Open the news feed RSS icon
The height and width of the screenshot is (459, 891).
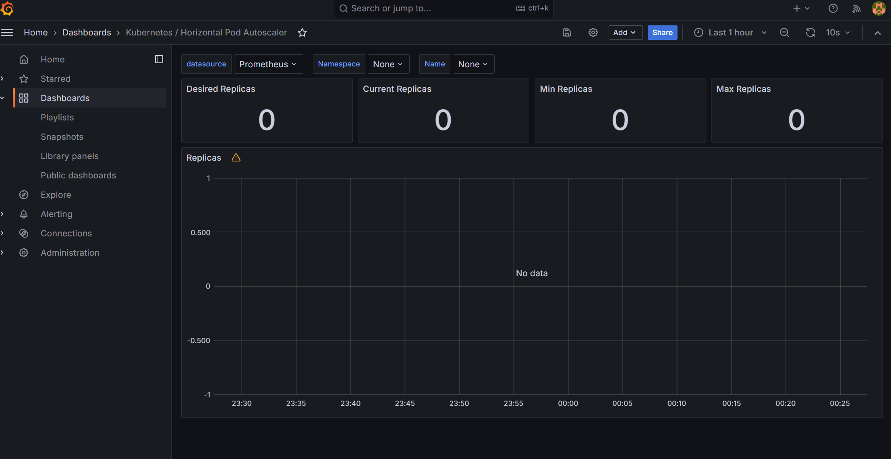pyautogui.click(x=856, y=8)
